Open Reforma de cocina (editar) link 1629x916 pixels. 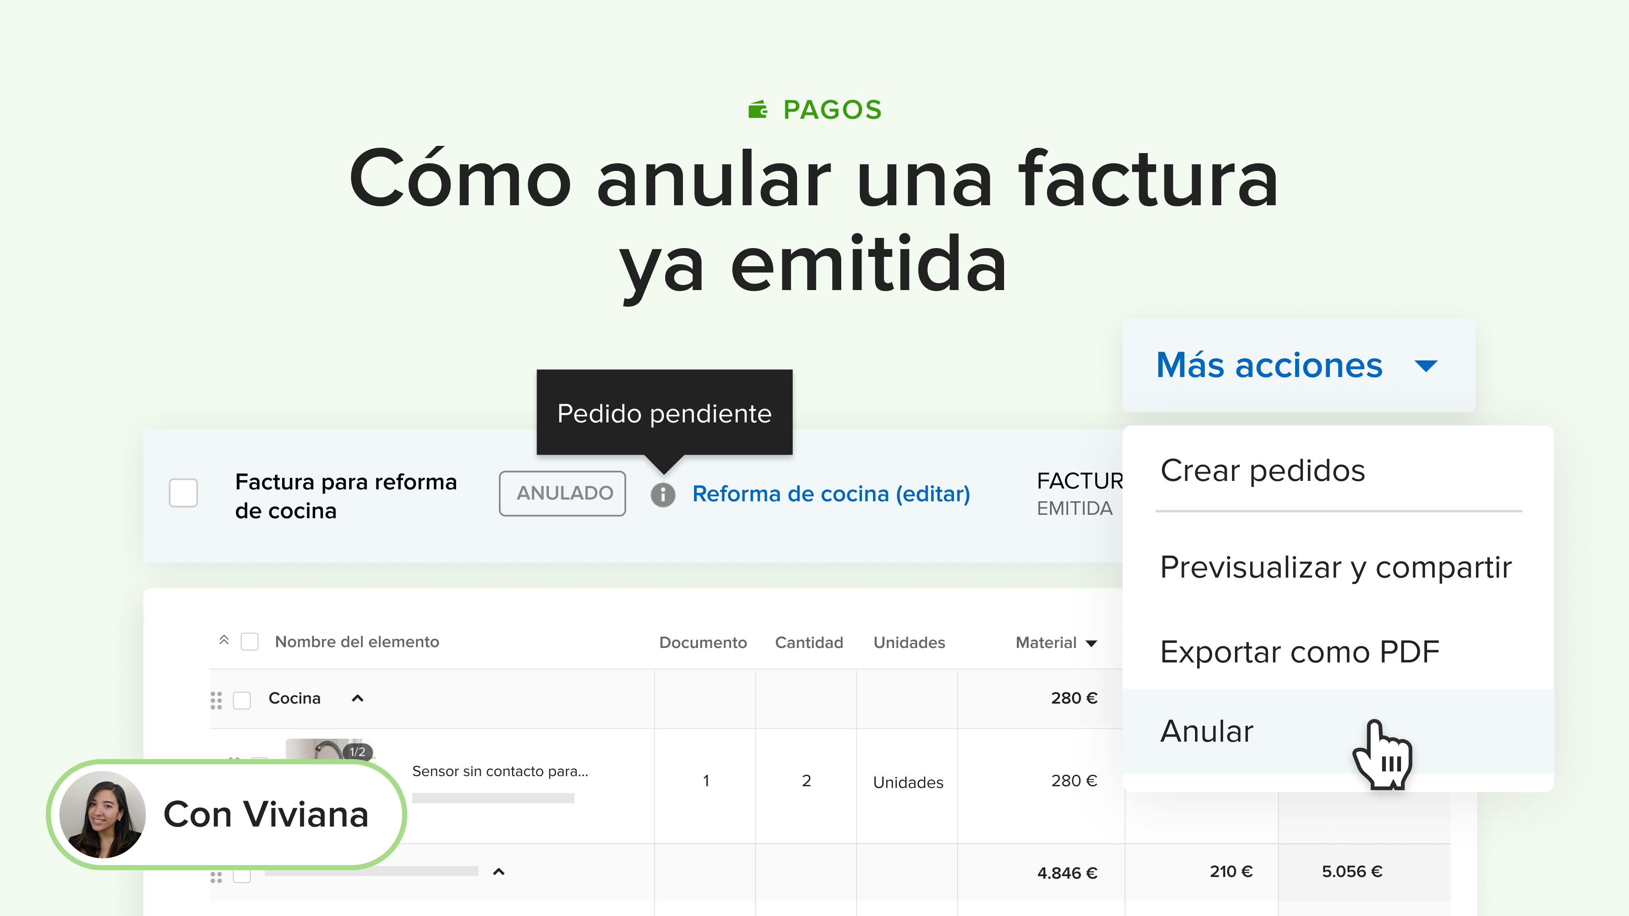(831, 494)
